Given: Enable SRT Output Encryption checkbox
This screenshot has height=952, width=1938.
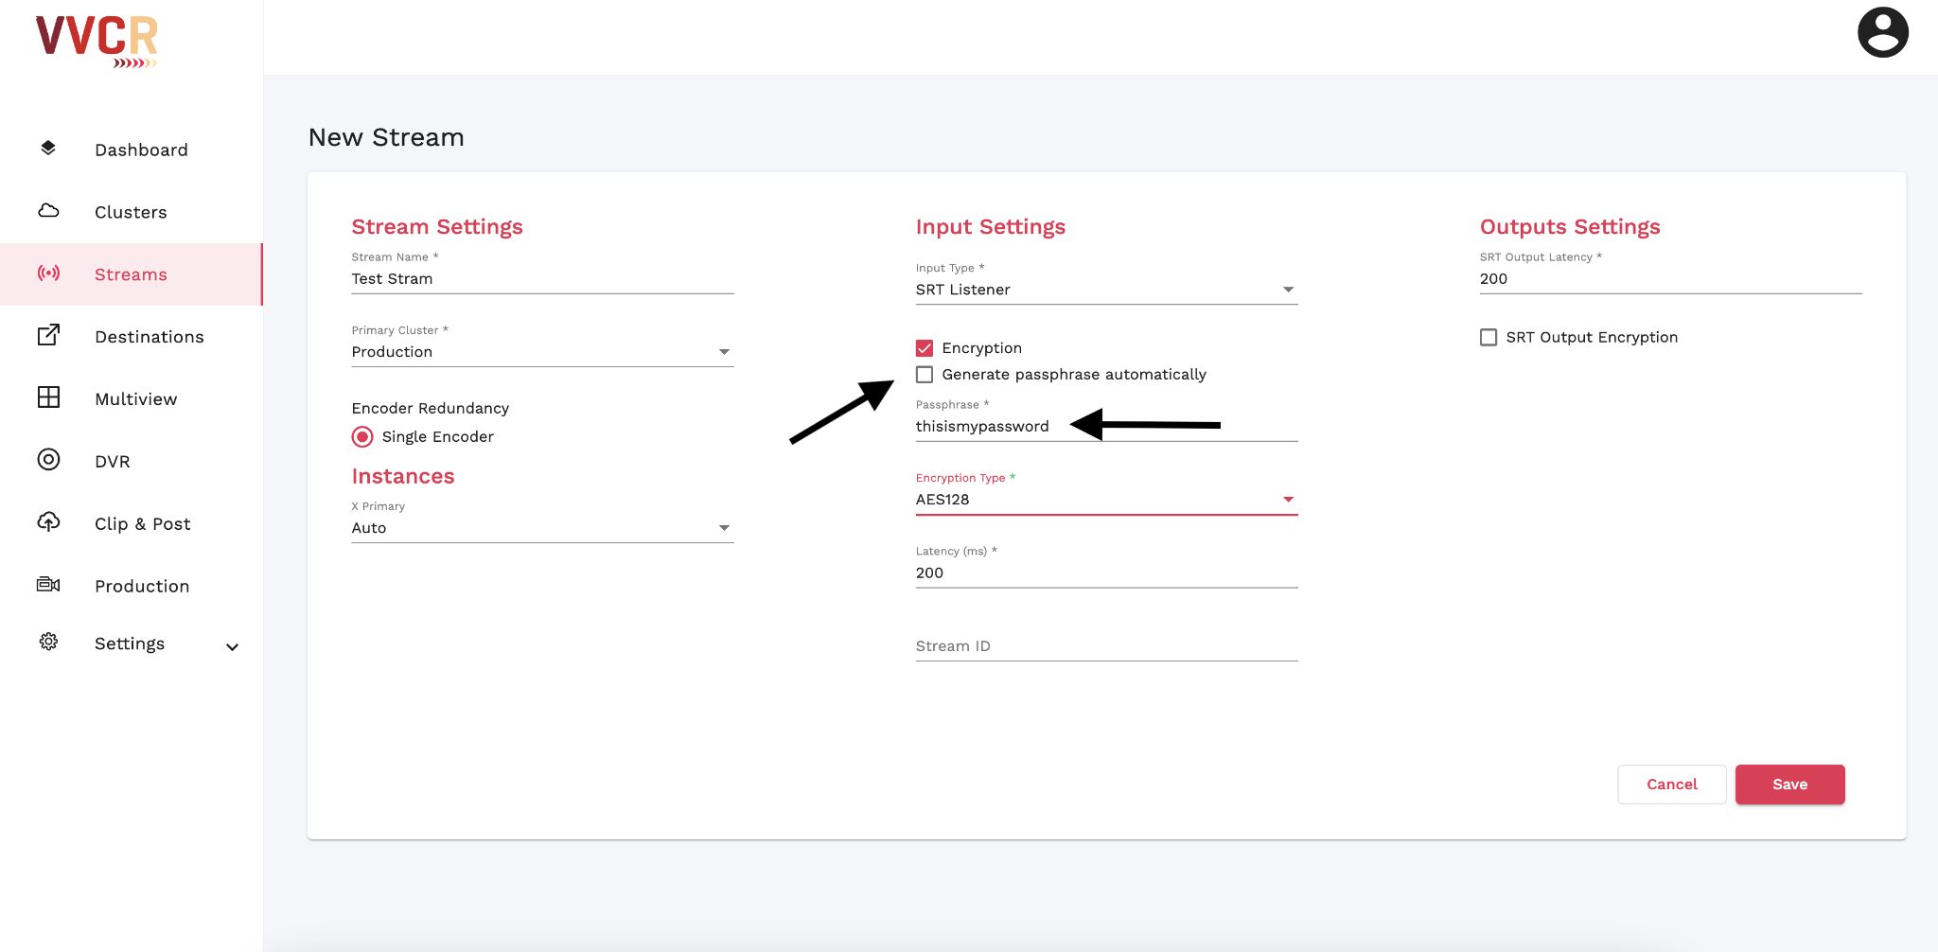Looking at the screenshot, I should coord(1489,338).
